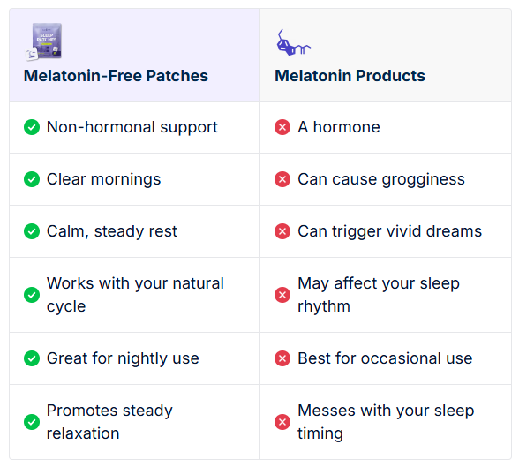Click the sleep patches product image
The image size is (519, 467).
[44, 41]
